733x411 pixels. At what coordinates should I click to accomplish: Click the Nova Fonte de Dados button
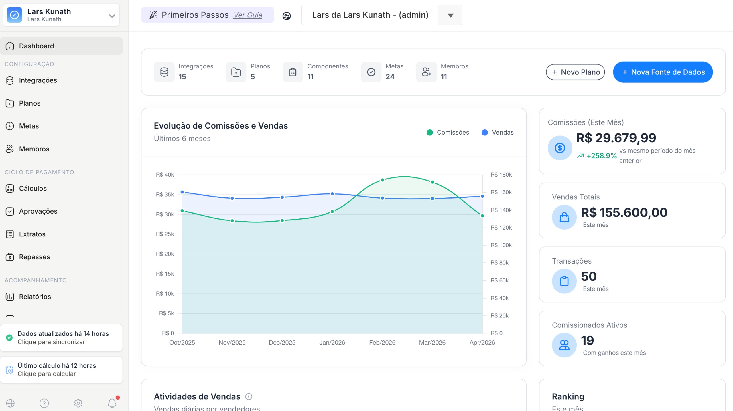click(x=663, y=72)
